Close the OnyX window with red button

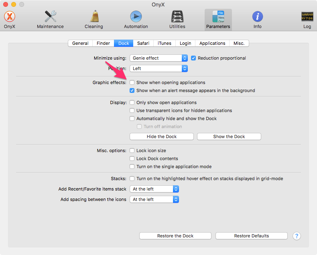[6, 4]
